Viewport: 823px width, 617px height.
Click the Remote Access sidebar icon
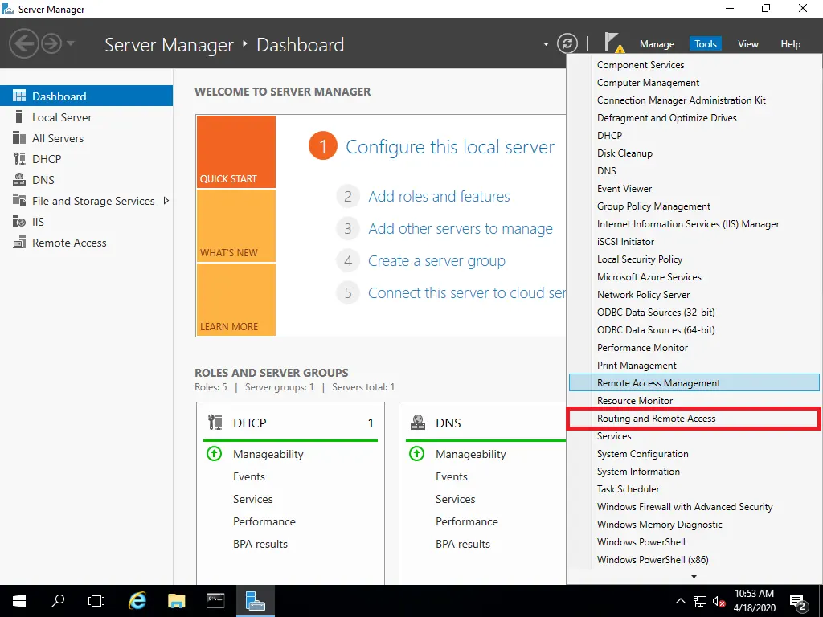coord(19,243)
